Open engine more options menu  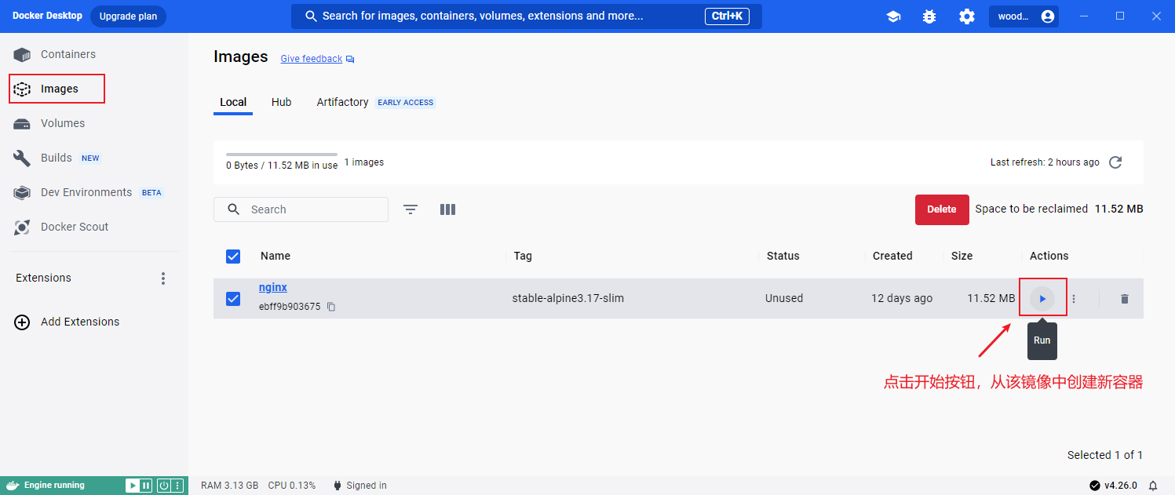coord(177,486)
